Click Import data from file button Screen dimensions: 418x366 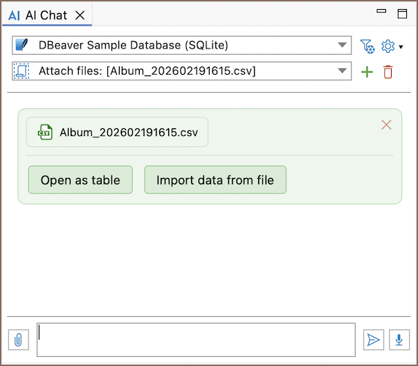pos(215,180)
